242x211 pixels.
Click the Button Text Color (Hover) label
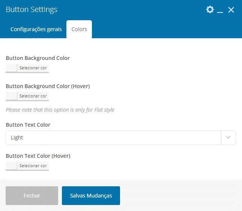pyautogui.click(x=38, y=156)
